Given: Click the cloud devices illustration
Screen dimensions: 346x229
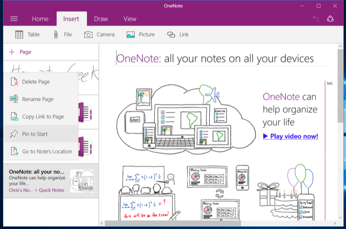Looking at the screenshot, I should coord(186,119).
